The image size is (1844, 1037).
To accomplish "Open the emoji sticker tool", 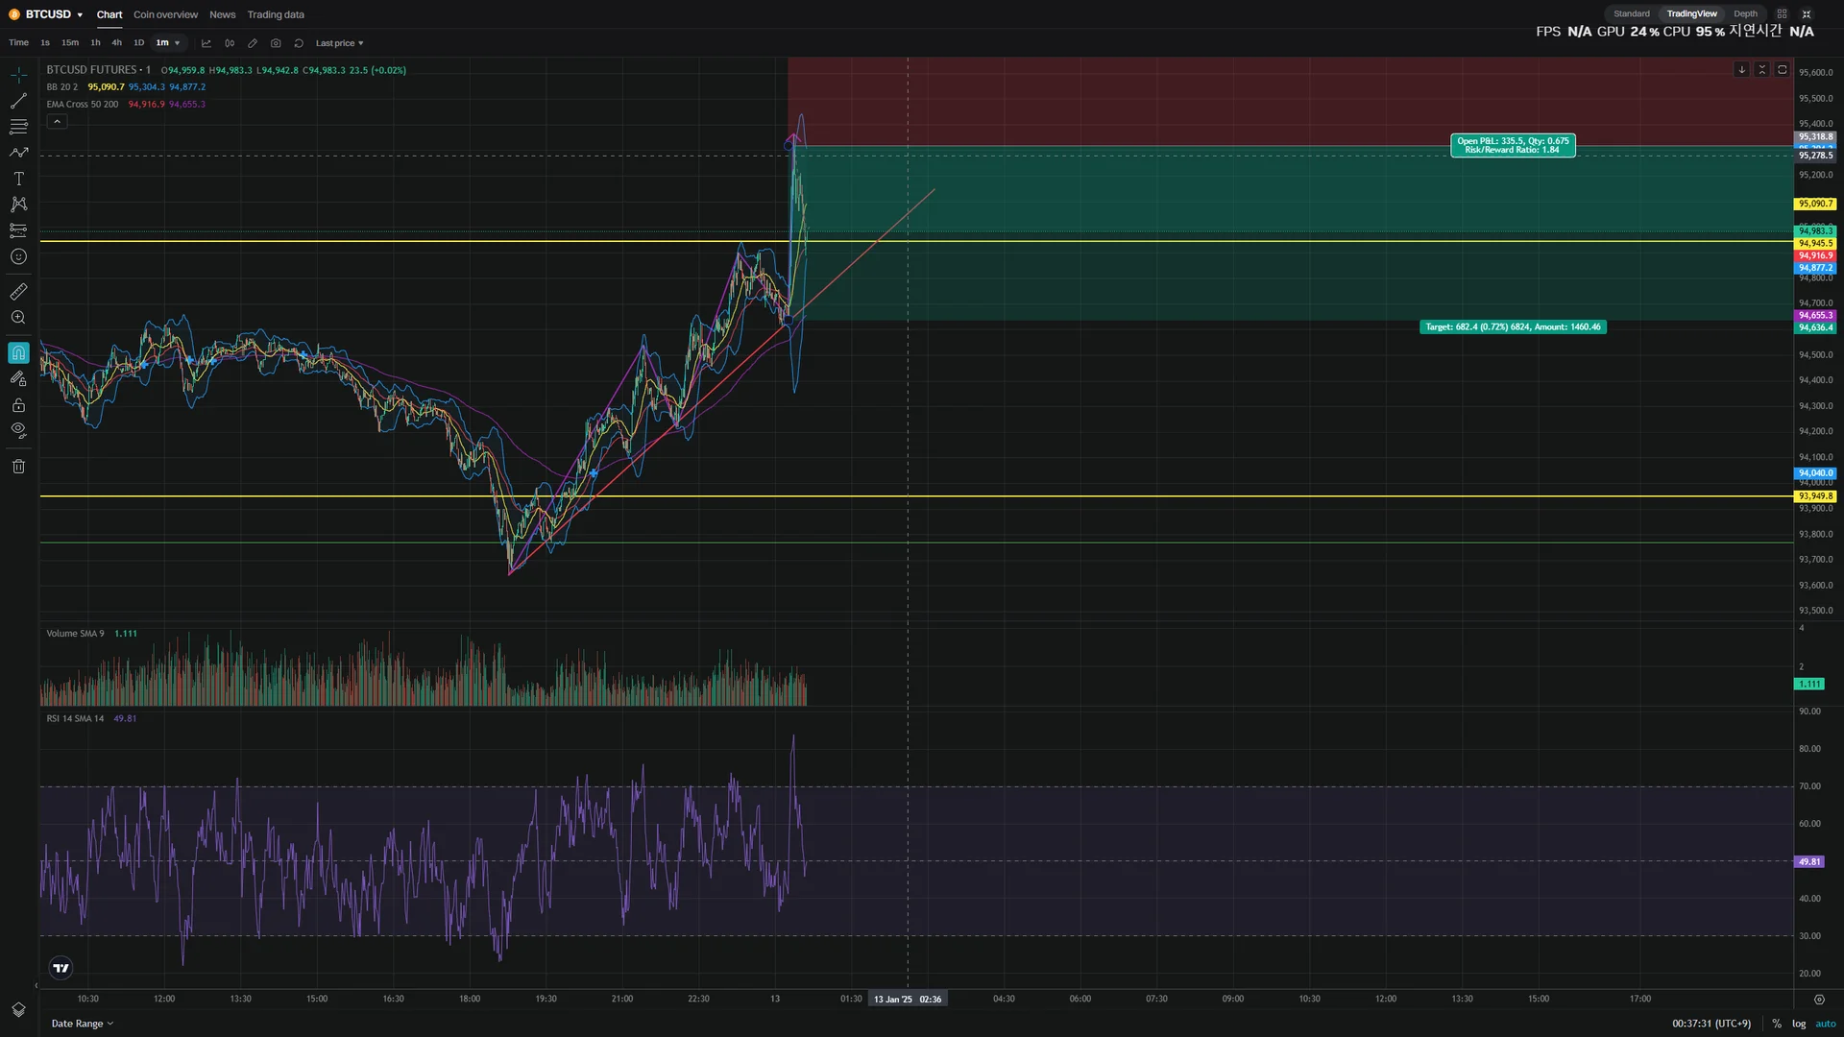I will pos(18,256).
